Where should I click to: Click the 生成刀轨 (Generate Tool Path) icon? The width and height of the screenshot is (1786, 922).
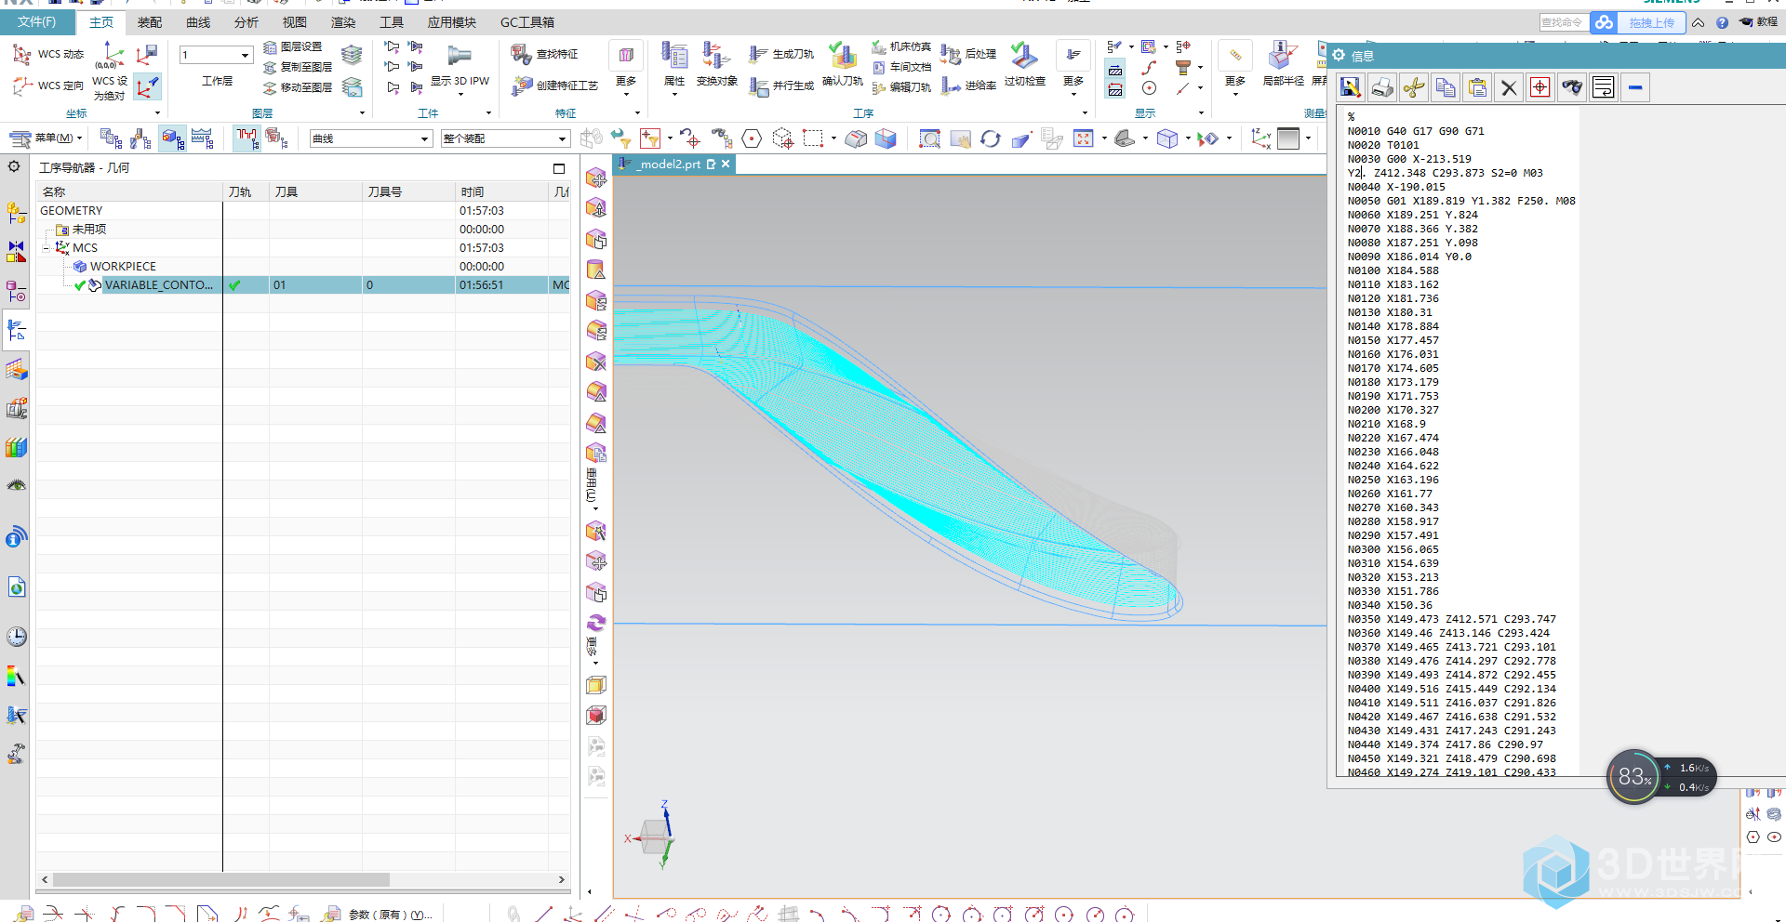click(x=758, y=55)
